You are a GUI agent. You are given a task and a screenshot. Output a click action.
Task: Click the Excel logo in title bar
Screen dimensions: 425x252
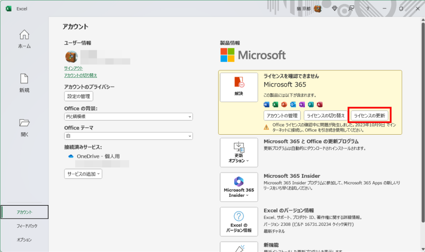(8, 8)
